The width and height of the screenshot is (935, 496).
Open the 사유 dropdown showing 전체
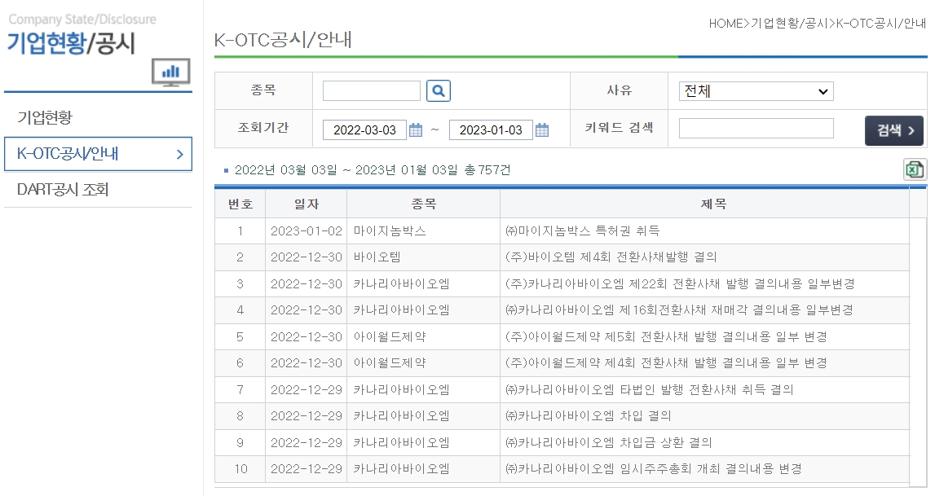tap(756, 91)
